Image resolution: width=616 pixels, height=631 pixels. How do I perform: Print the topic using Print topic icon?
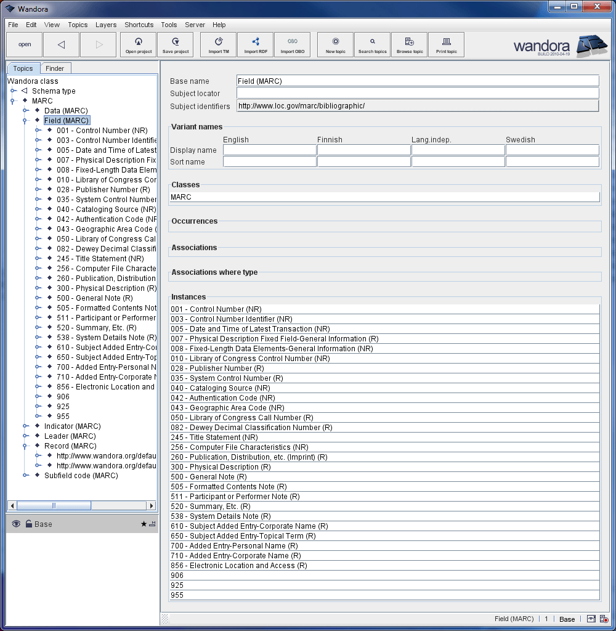446,44
